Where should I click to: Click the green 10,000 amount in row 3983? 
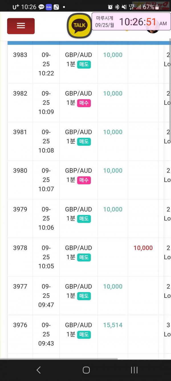[x=113, y=55]
